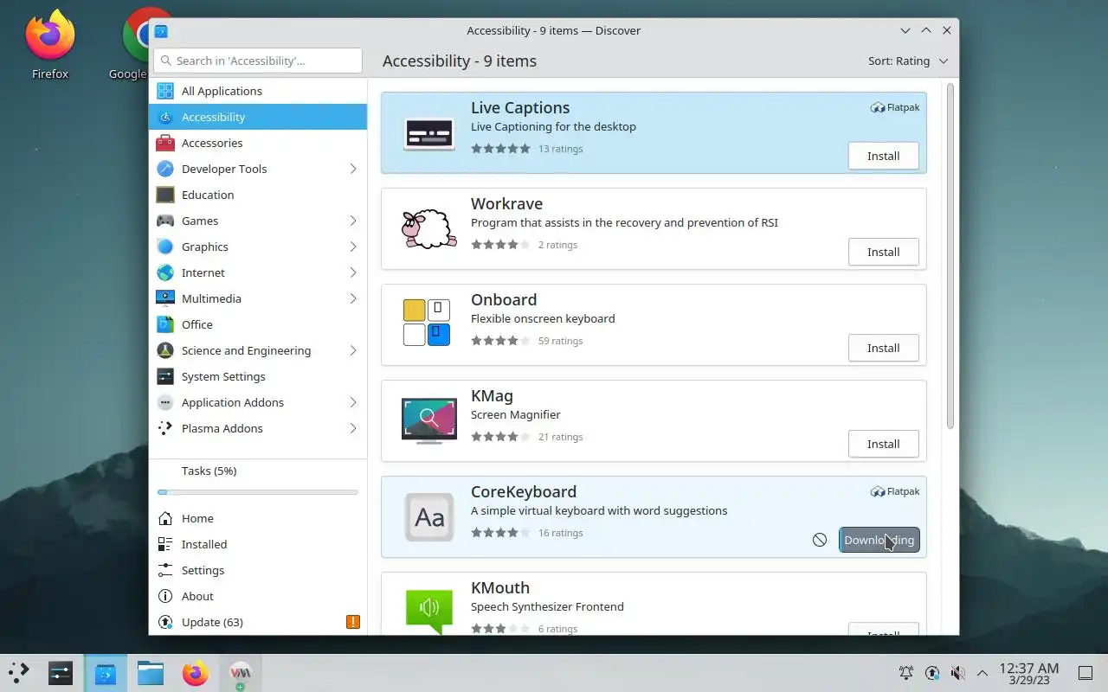Open the System Settings category
Image resolution: width=1108 pixels, height=692 pixels.
[258, 376]
